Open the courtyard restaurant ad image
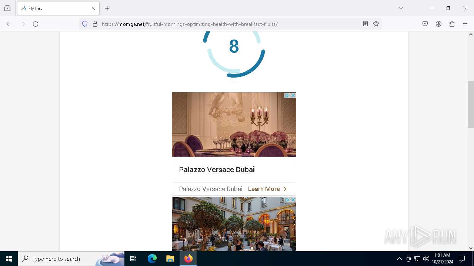This screenshot has width=474, height=266. tap(234, 224)
